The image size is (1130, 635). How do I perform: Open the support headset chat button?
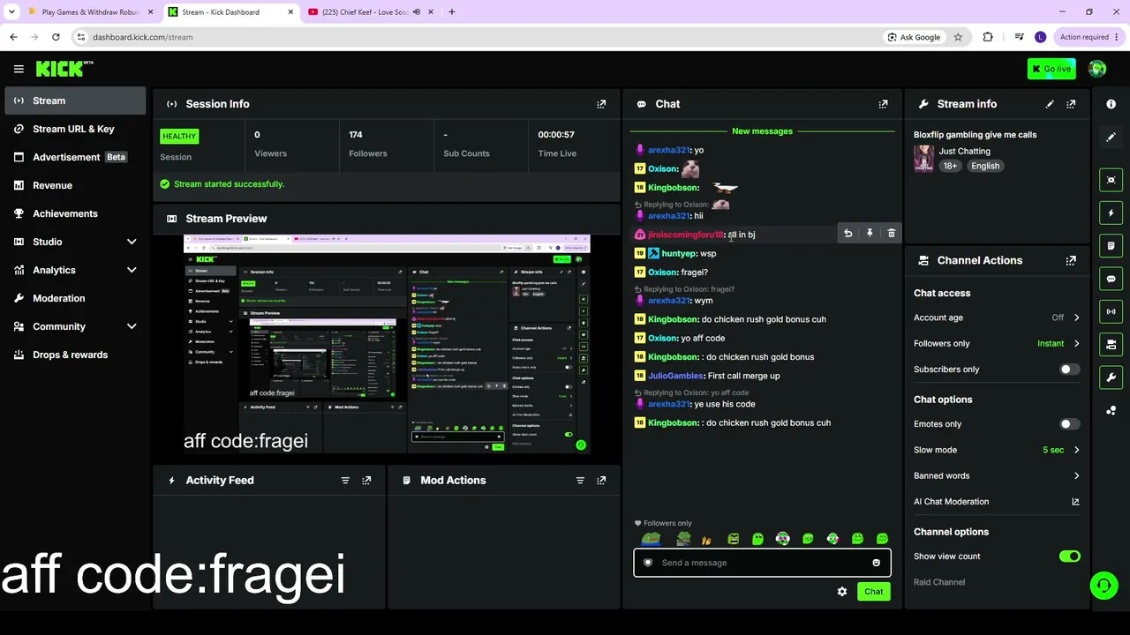coord(1102,586)
